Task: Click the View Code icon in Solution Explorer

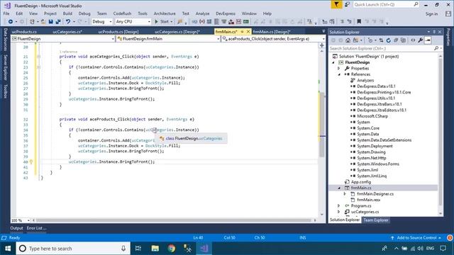Action: [x=413, y=40]
